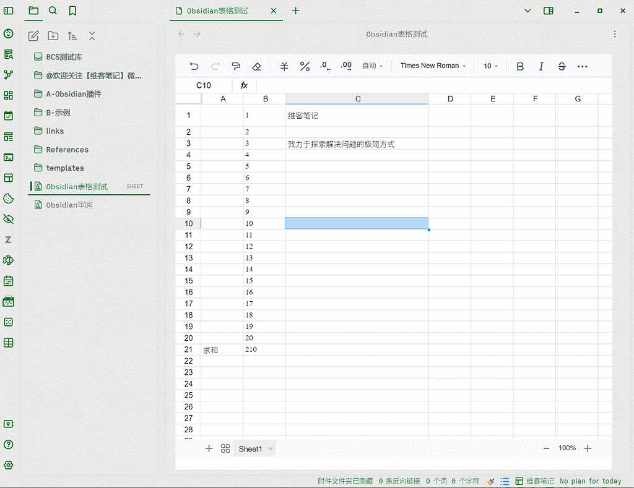Open the font size dropdown

click(490, 66)
